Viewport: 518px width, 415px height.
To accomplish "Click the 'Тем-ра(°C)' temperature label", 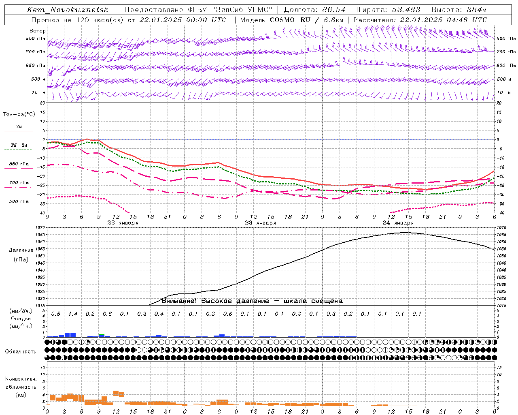I will [x=19, y=115].
